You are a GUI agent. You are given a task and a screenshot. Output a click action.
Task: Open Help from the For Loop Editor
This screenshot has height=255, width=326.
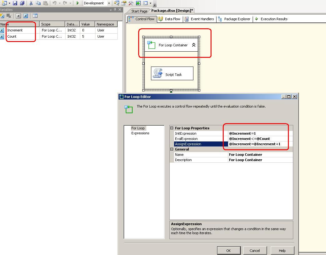282,250
